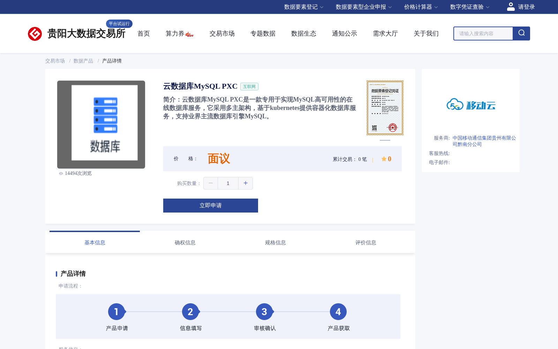
Task: Click the 产品详情 breadcrumb text
Action: (112, 61)
